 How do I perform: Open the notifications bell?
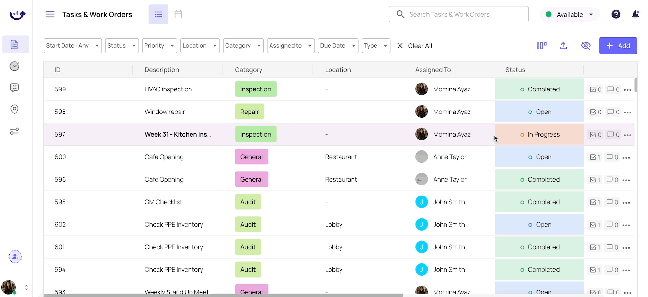pyautogui.click(x=636, y=14)
